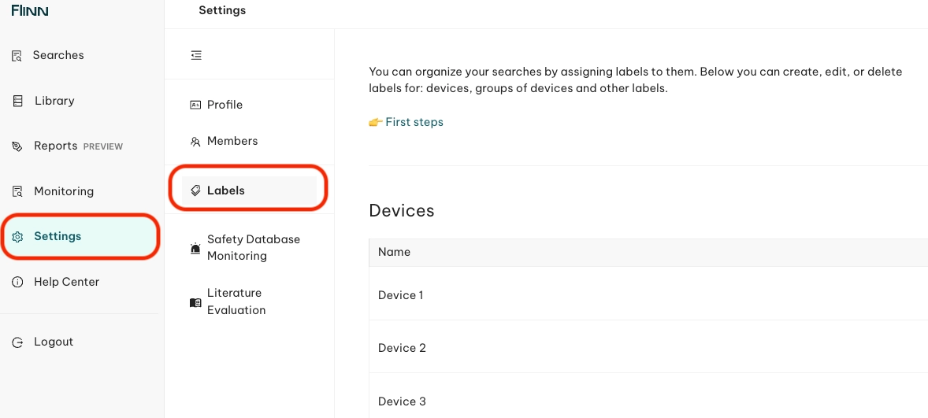Collapse the settings submenu panel icon
The image size is (928, 418).
point(196,55)
